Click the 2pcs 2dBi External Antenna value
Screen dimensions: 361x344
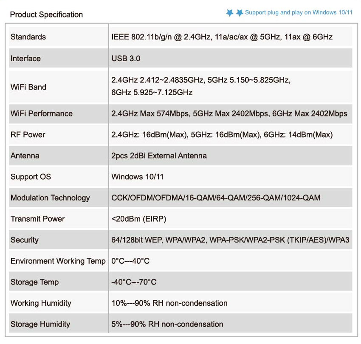click(159, 156)
